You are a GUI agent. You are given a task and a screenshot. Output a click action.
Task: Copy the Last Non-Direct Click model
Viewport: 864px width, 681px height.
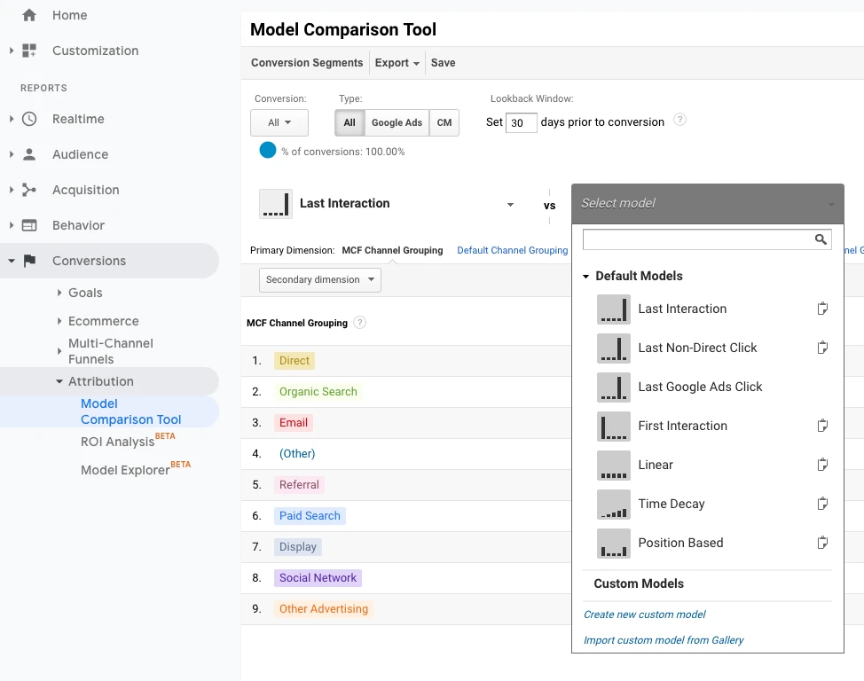(x=822, y=348)
